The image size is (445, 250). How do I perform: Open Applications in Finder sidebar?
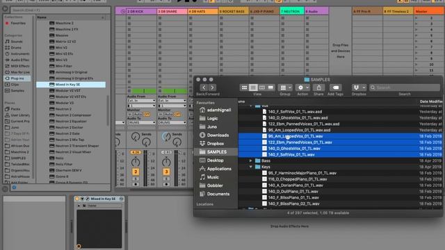(x=215, y=169)
